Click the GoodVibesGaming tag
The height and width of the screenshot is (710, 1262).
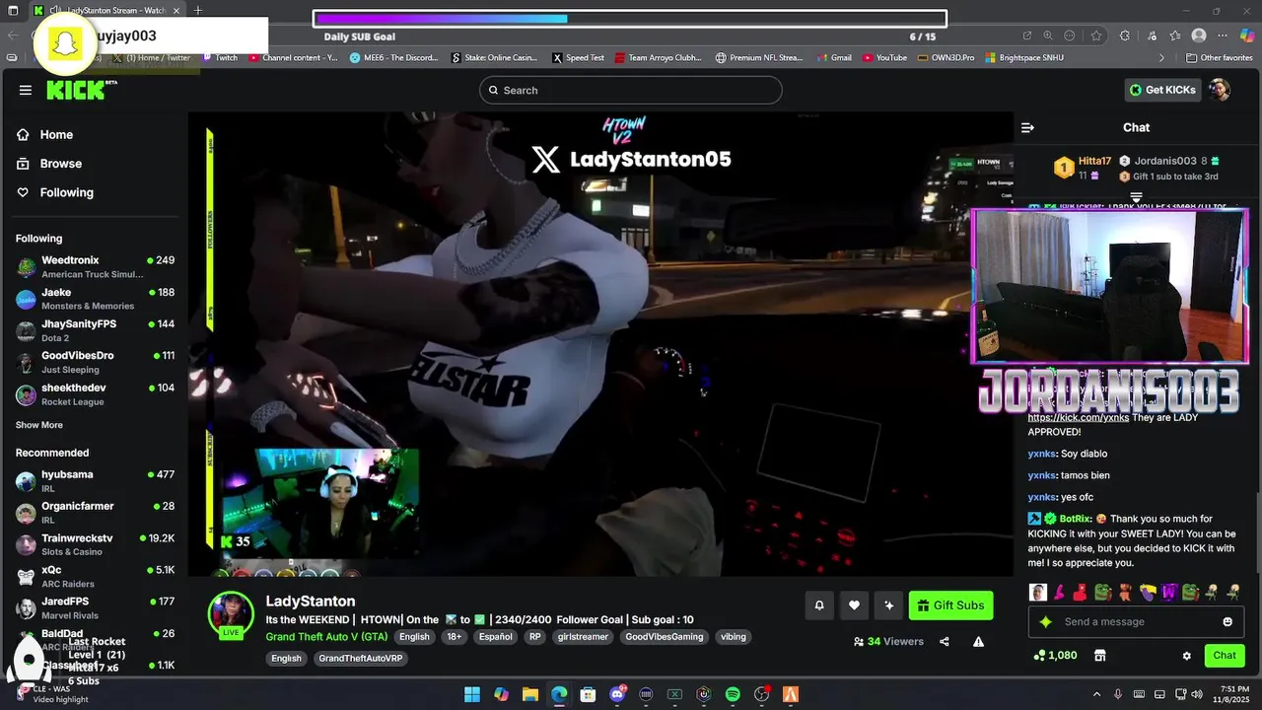tap(665, 637)
